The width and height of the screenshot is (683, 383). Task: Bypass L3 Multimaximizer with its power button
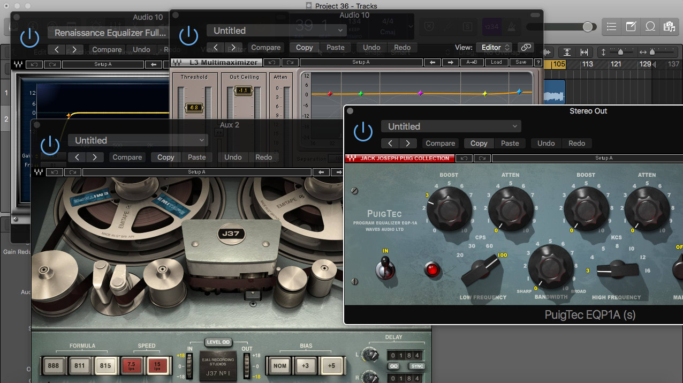click(188, 36)
